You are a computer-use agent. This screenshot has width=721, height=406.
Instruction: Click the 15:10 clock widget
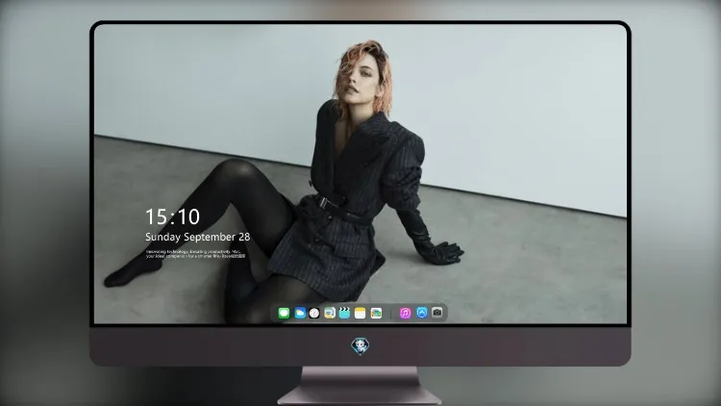pos(172,216)
